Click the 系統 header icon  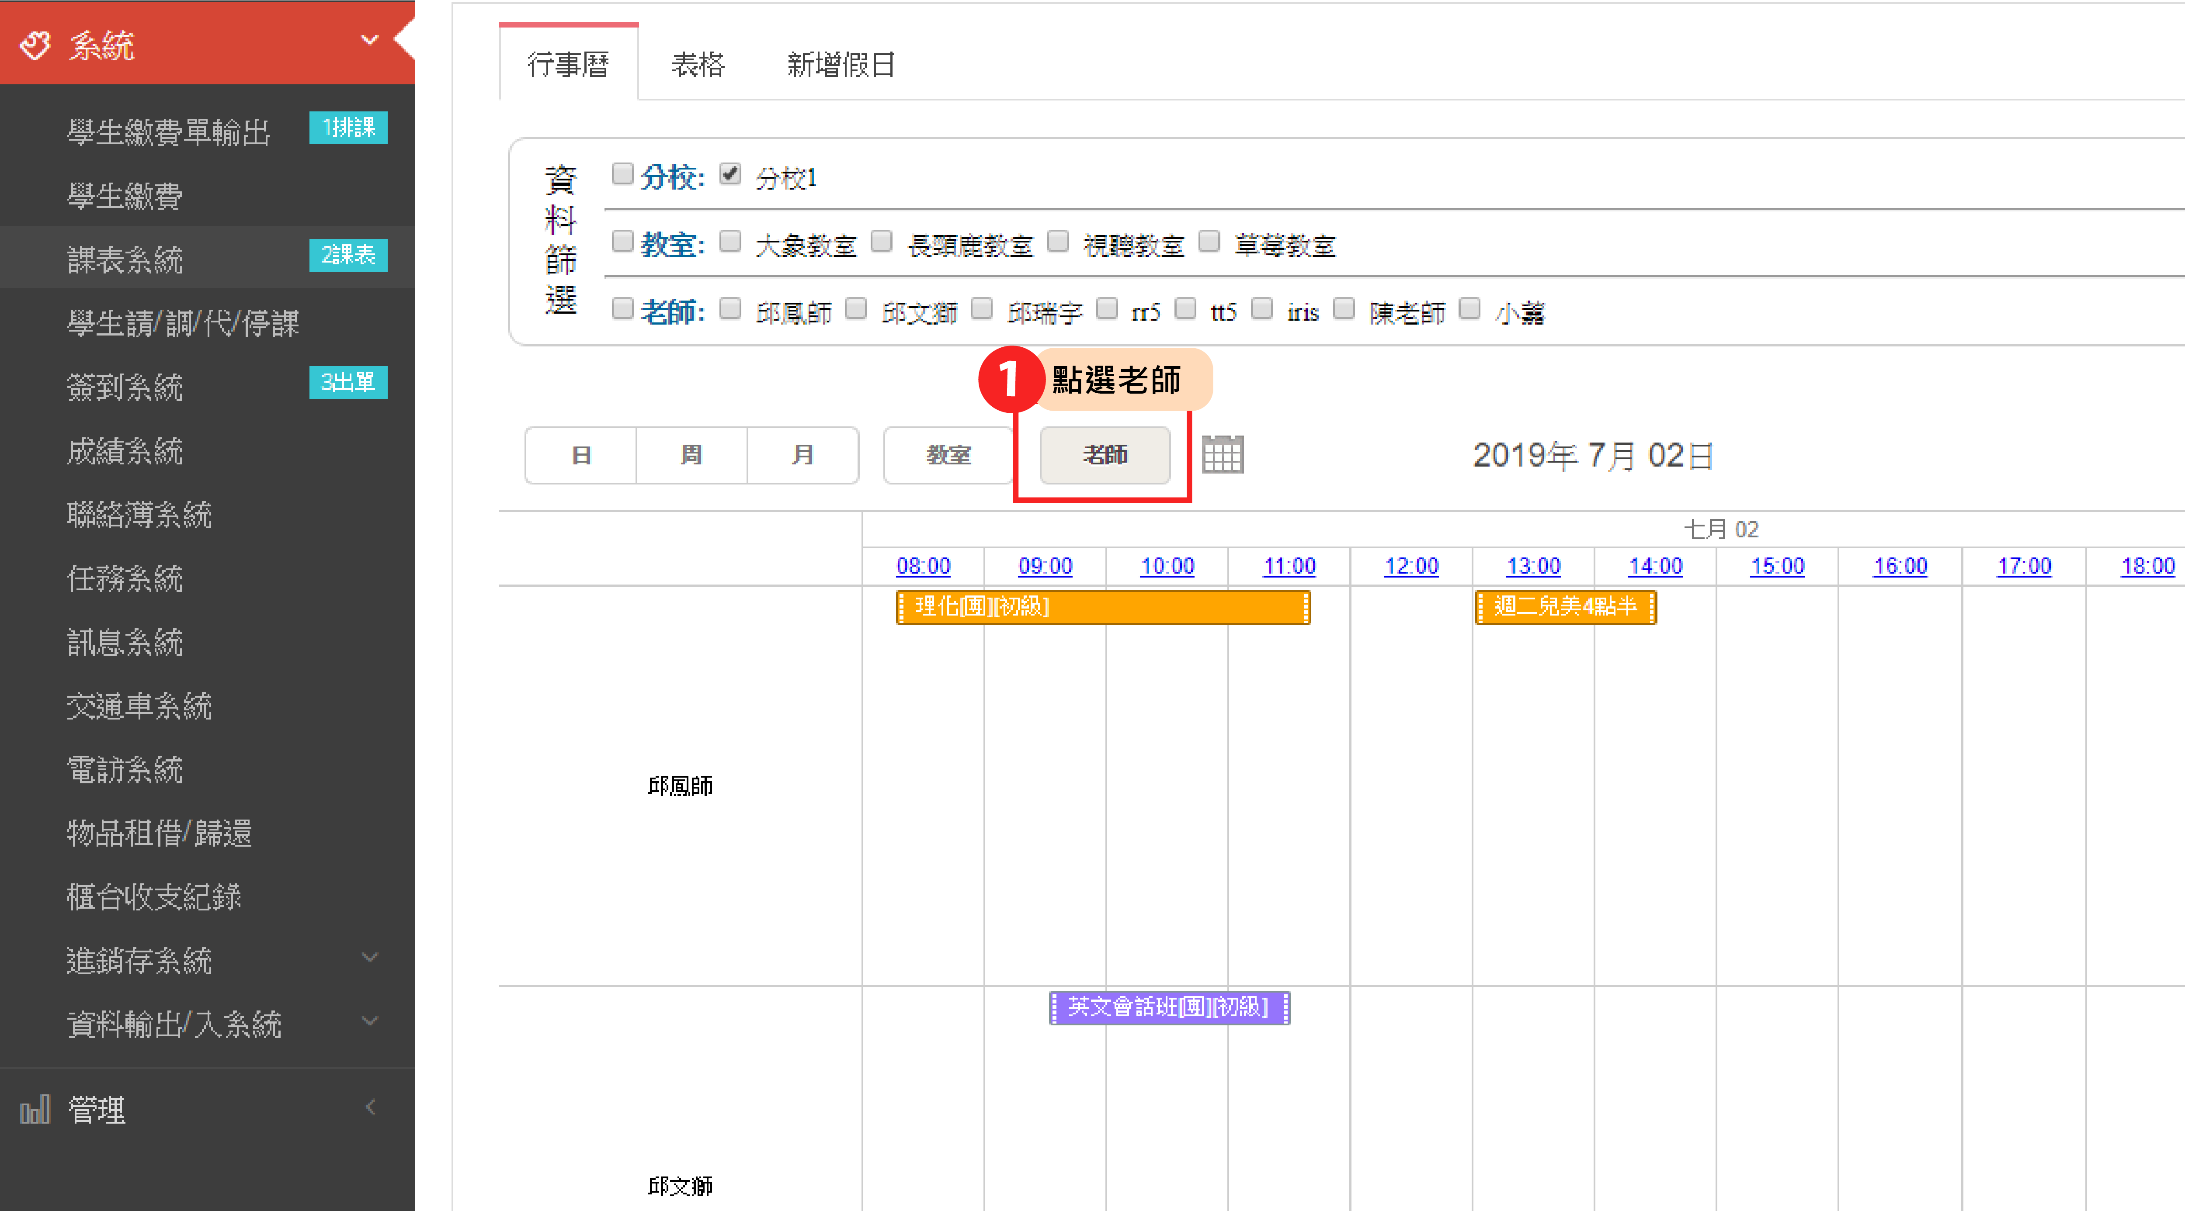pos(35,45)
